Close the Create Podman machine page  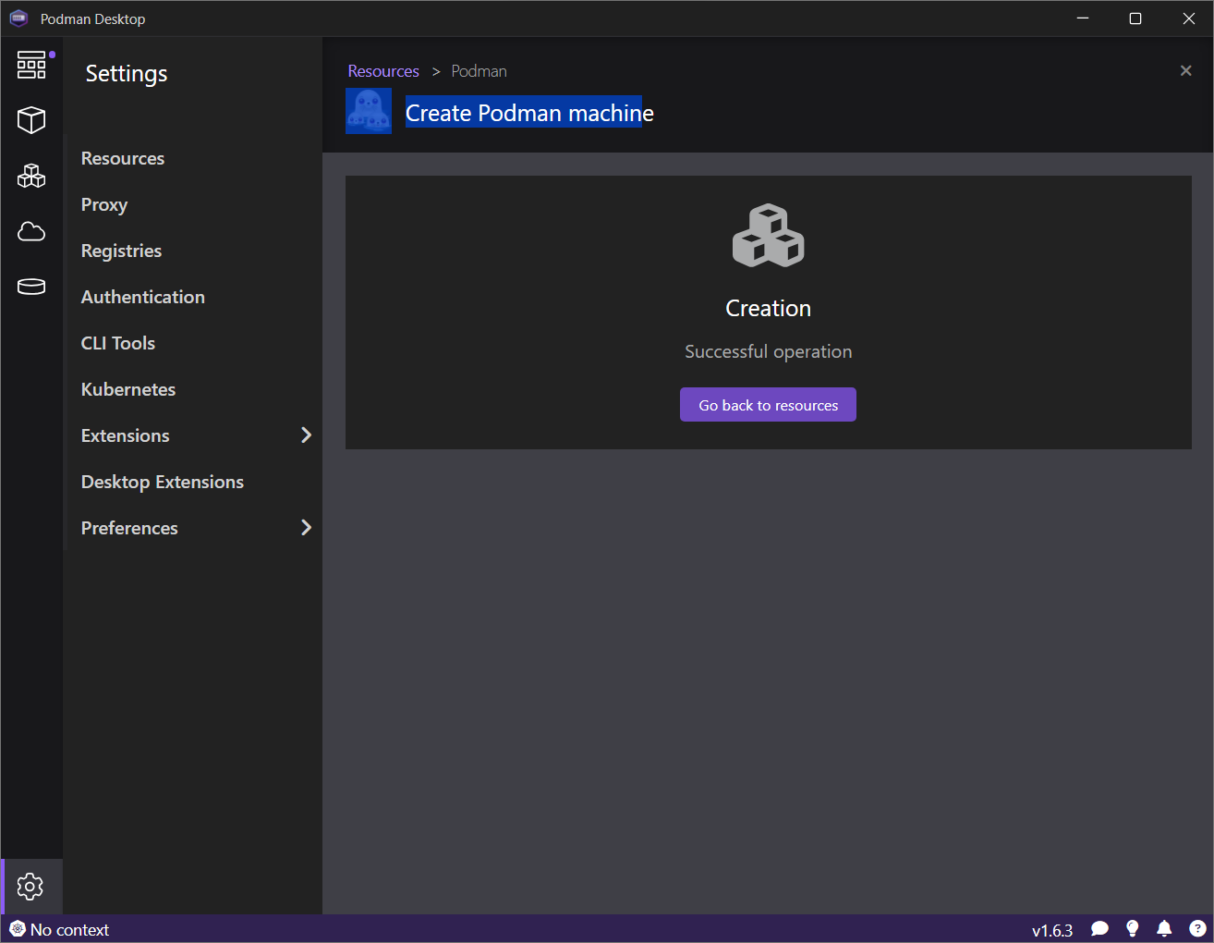coord(1185,71)
